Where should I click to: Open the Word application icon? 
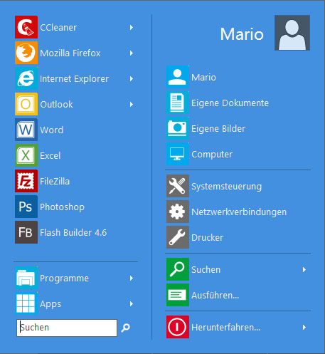[x=26, y=130]
